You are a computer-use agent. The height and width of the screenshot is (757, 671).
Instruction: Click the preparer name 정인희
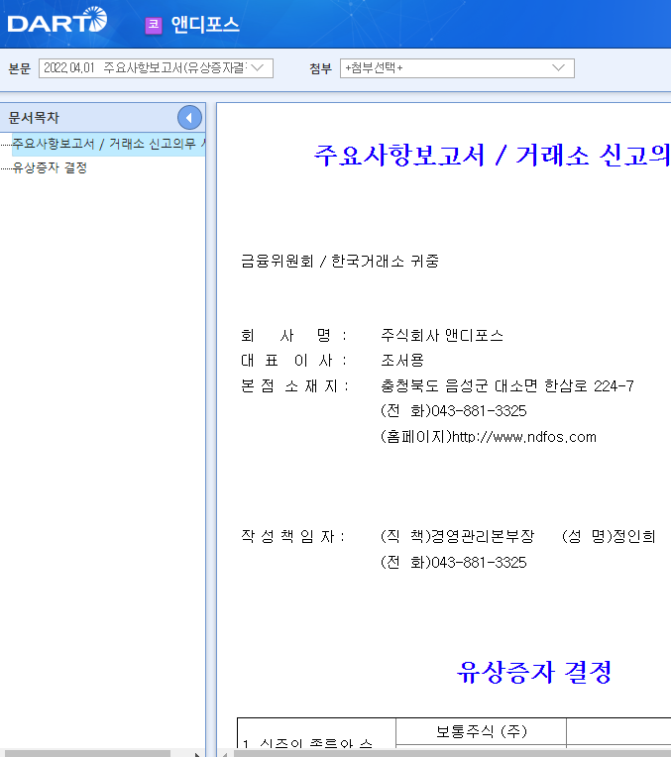[633, 536]
